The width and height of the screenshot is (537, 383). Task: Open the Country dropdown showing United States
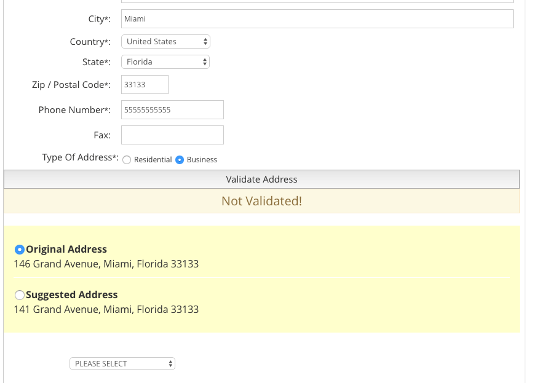click(x=165, y=41)
